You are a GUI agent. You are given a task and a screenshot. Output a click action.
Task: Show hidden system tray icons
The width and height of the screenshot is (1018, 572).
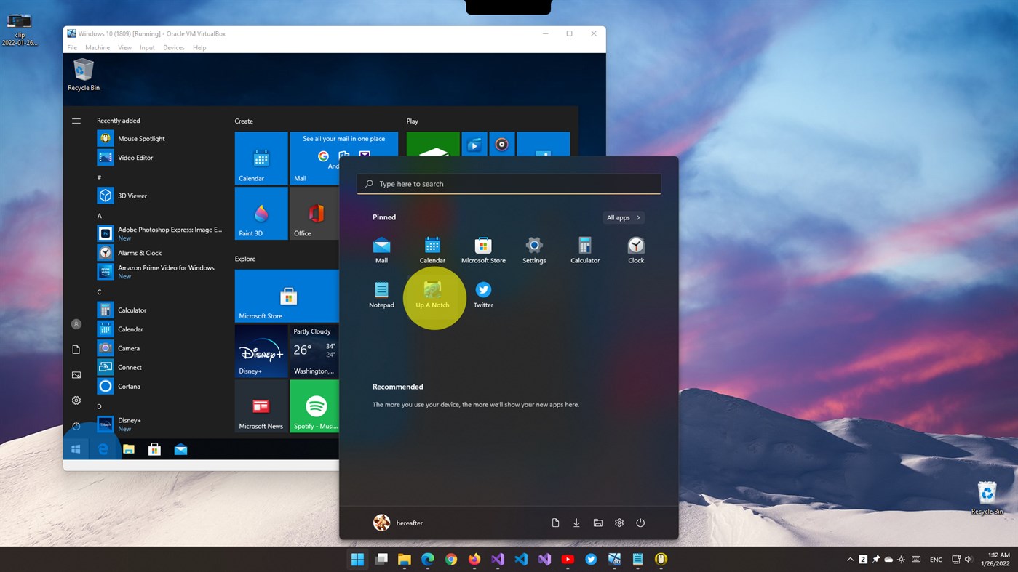pos(849,560)
